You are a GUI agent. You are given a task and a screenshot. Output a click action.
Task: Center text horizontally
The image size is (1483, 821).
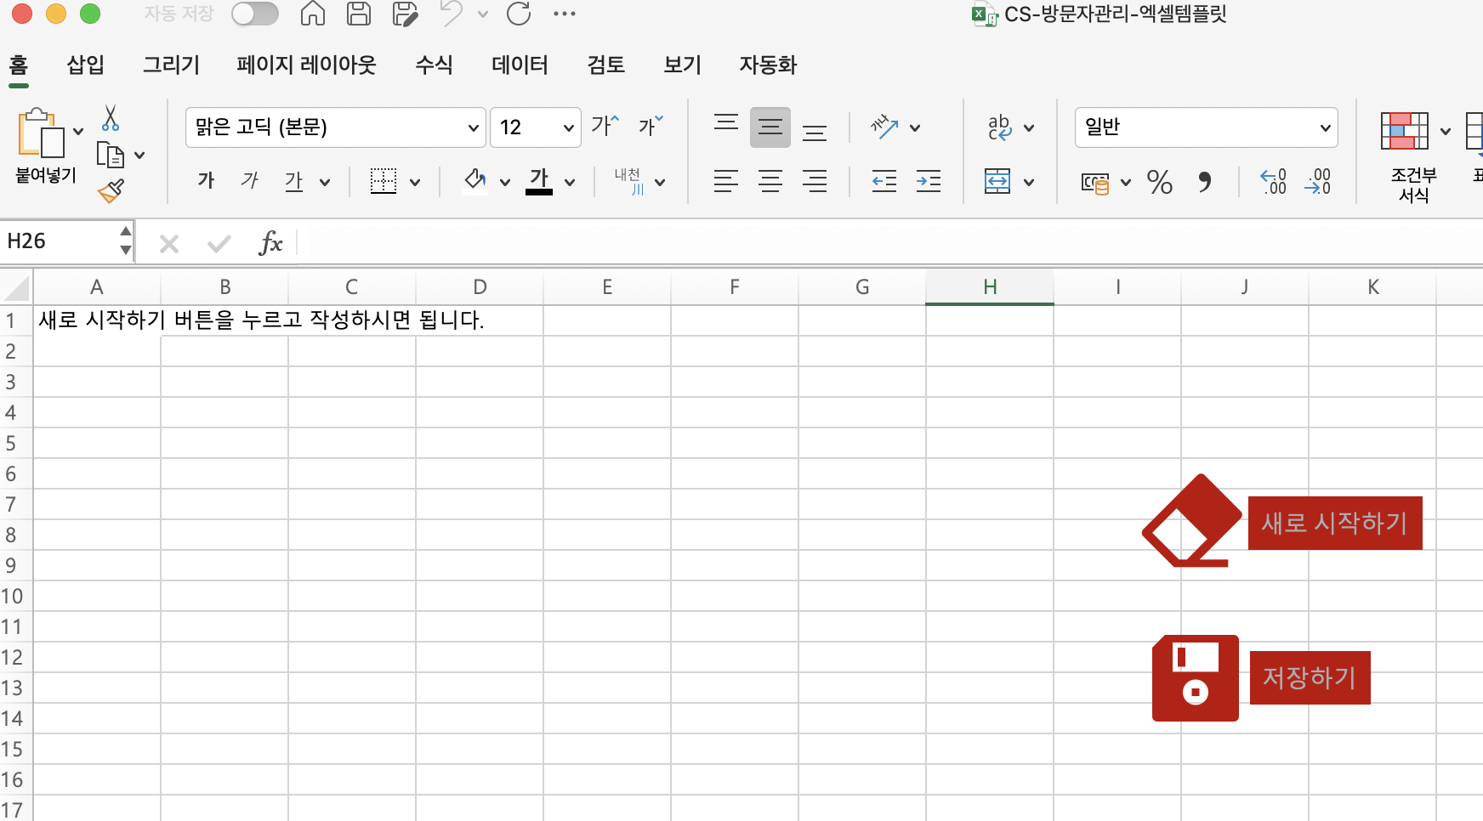click(770, 181)
